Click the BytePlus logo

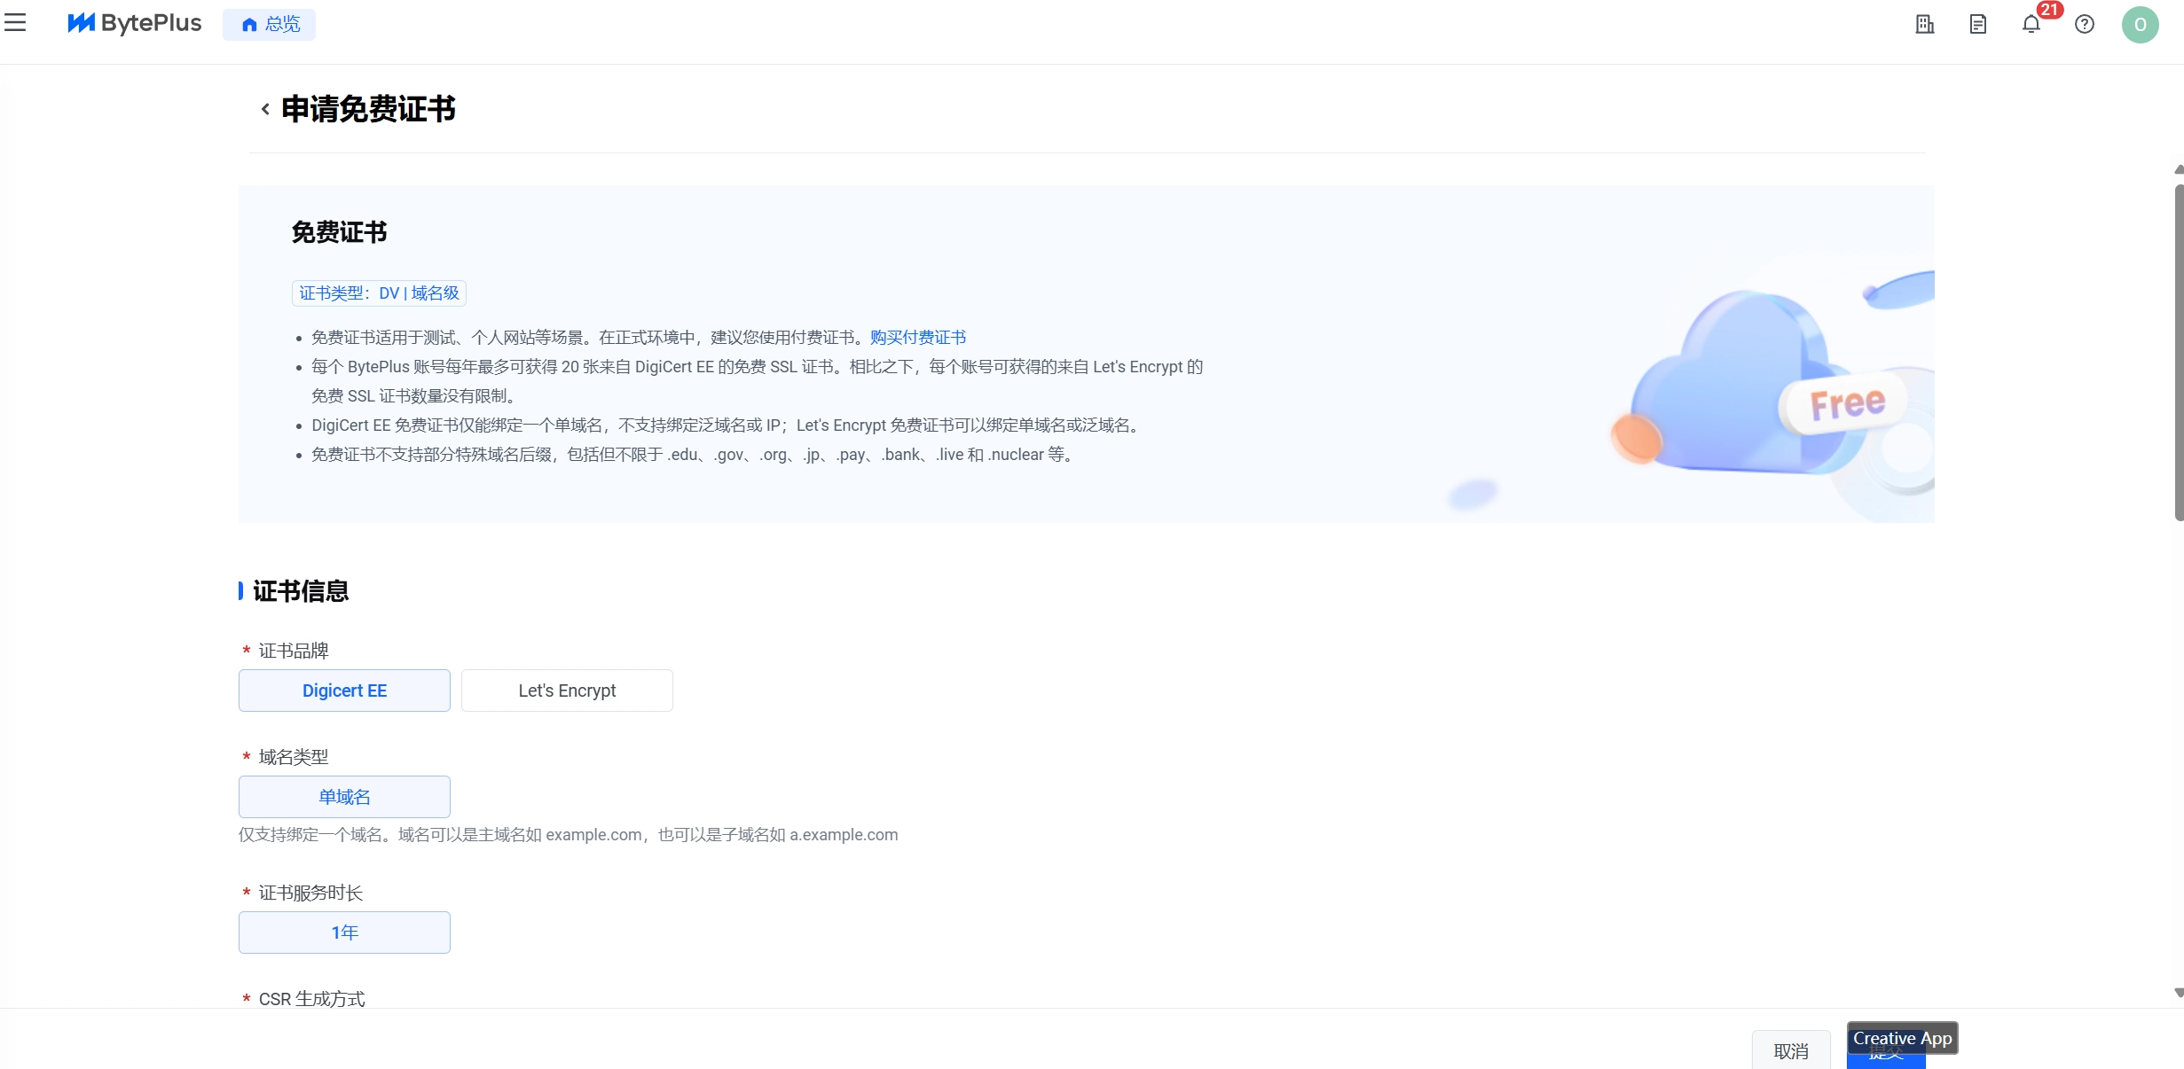tap(135, 23)
